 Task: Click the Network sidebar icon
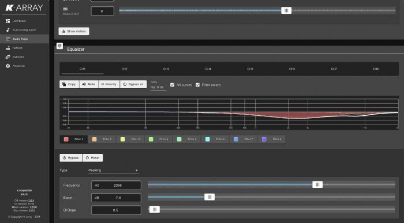click(8, 48)
